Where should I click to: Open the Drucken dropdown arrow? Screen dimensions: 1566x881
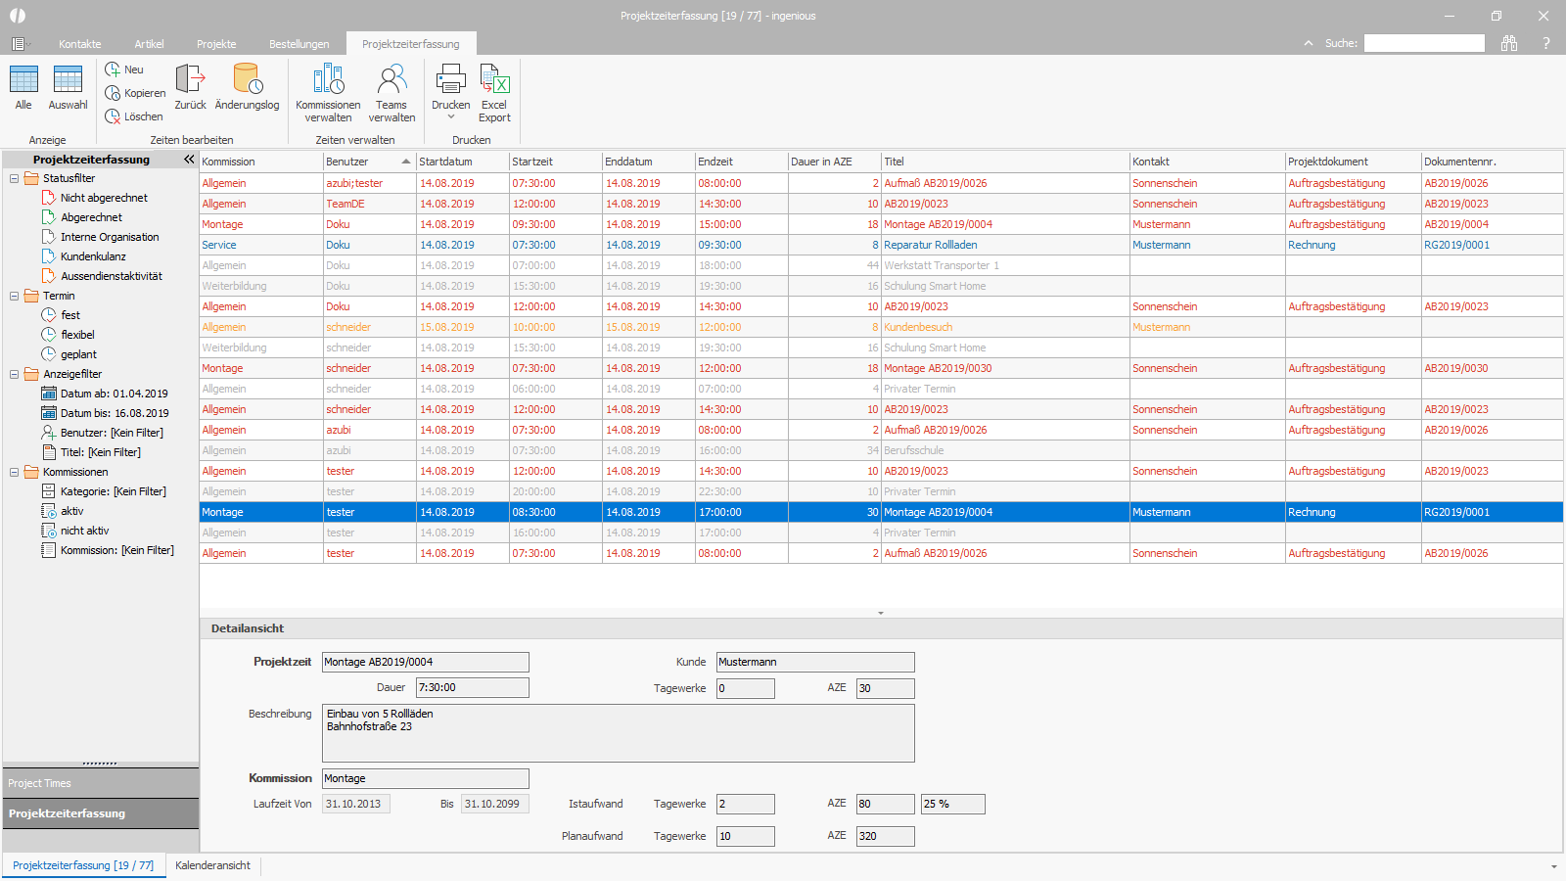(x=451, y=117)
